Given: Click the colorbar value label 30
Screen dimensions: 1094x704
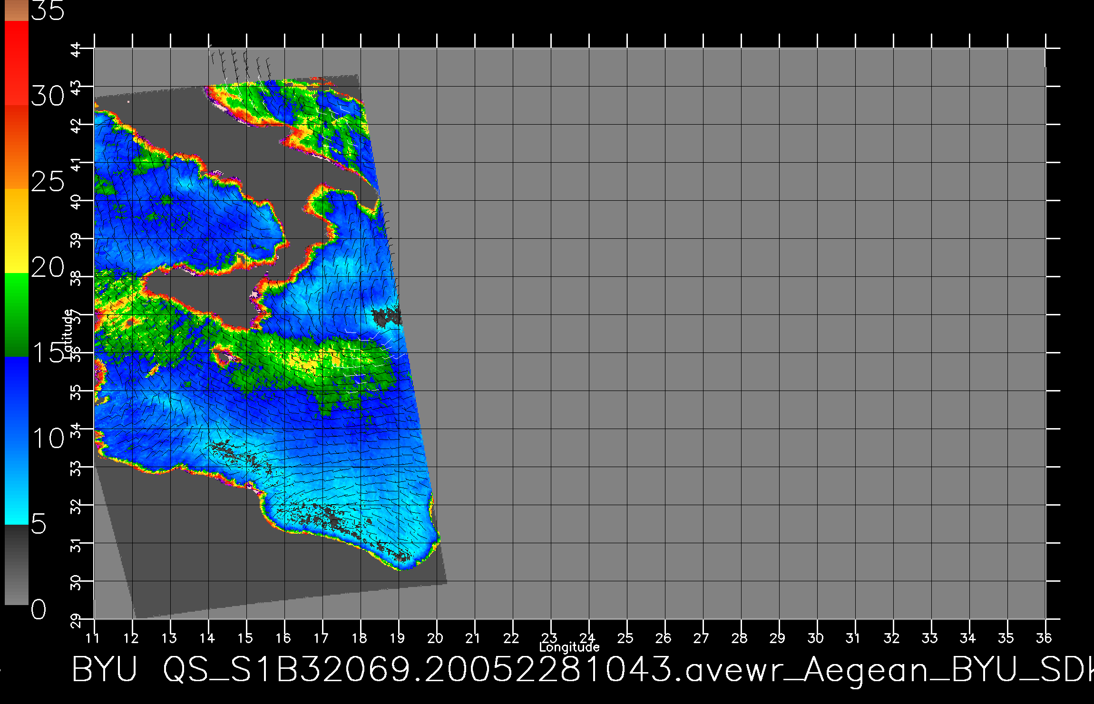Looking at the screenshot, I should point(48,96).
